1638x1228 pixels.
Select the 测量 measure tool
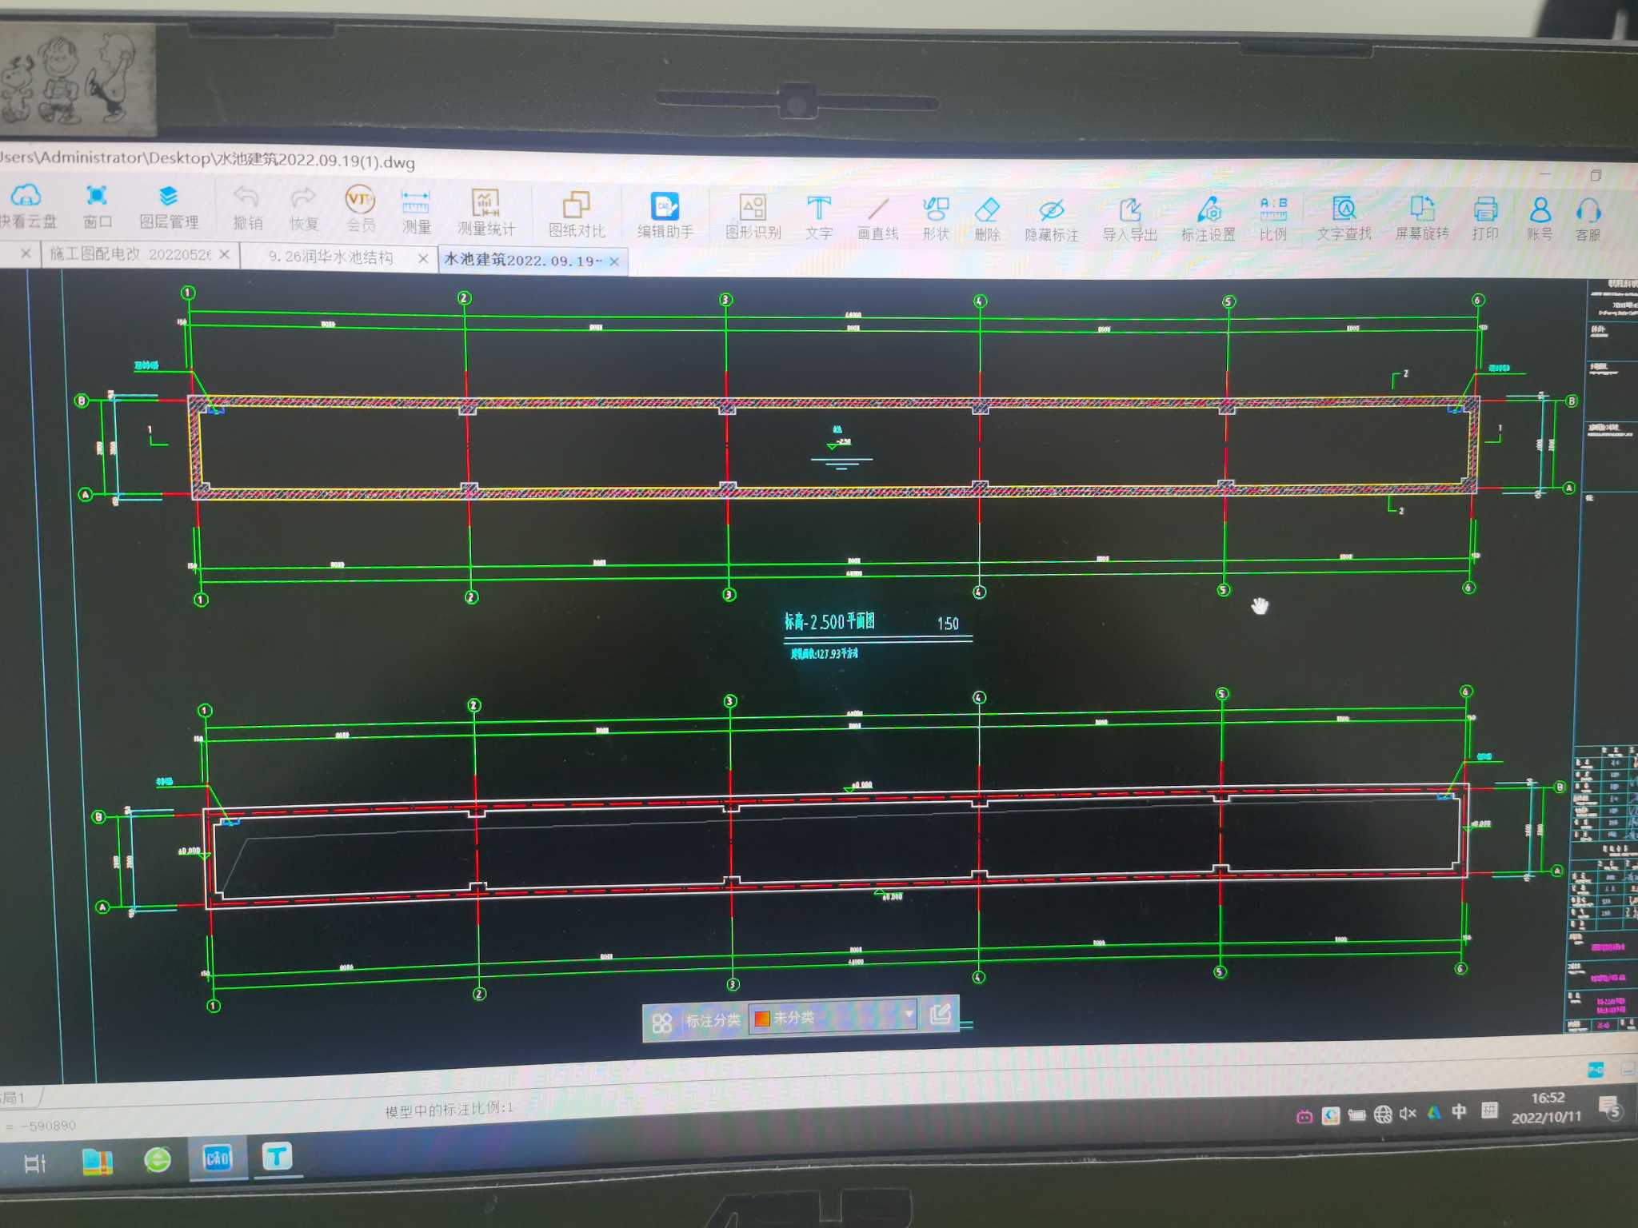click(415, 212)
